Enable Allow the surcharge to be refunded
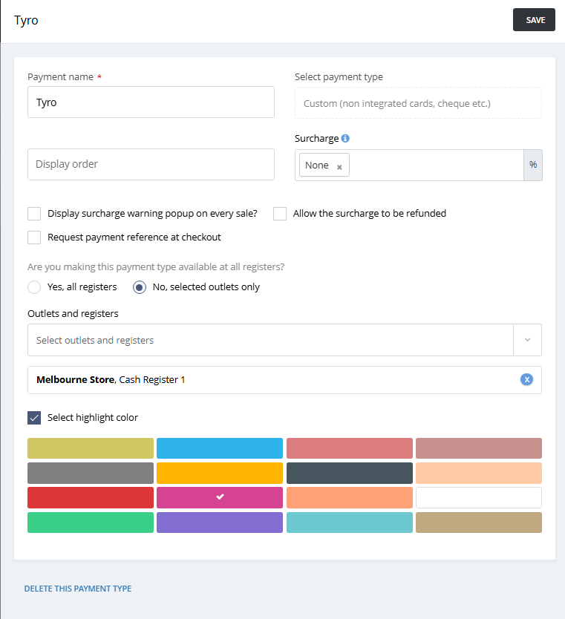Screen dimensions: 565x619 [x=280, y=214]
